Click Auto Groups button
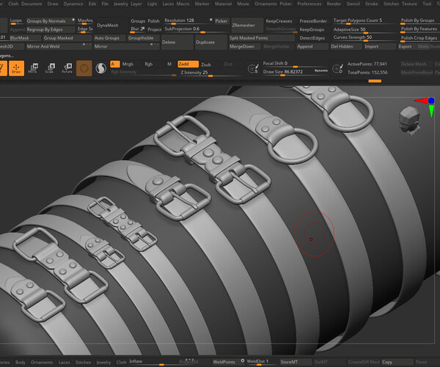Image resolution: width=440 pixels, height=367 pixels. [x=110, y=38]
